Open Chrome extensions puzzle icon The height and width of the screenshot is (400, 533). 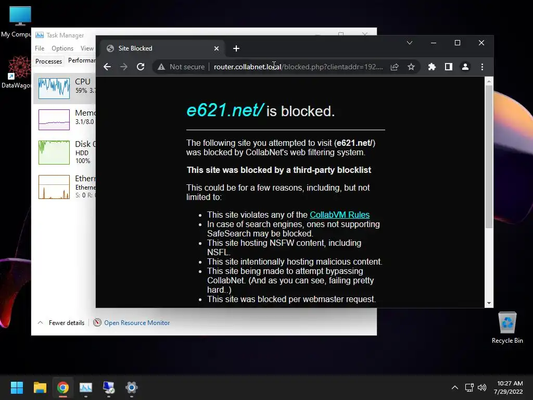pyautogui.click(x=432, y=67)
